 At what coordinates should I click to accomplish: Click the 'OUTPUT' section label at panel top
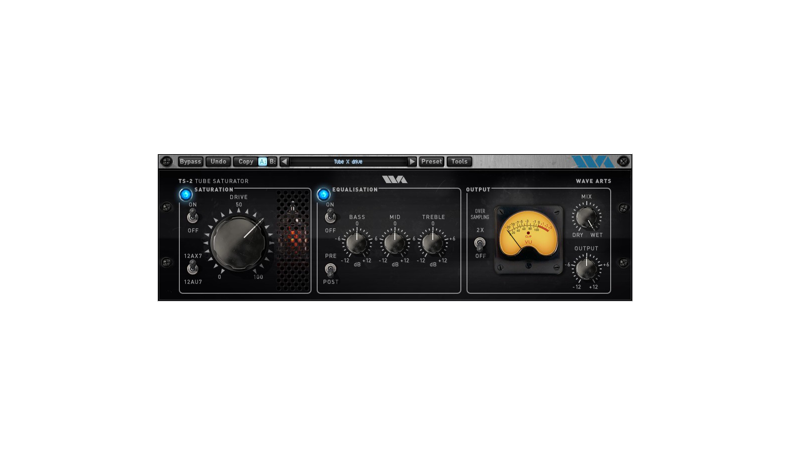pos(478,190)
